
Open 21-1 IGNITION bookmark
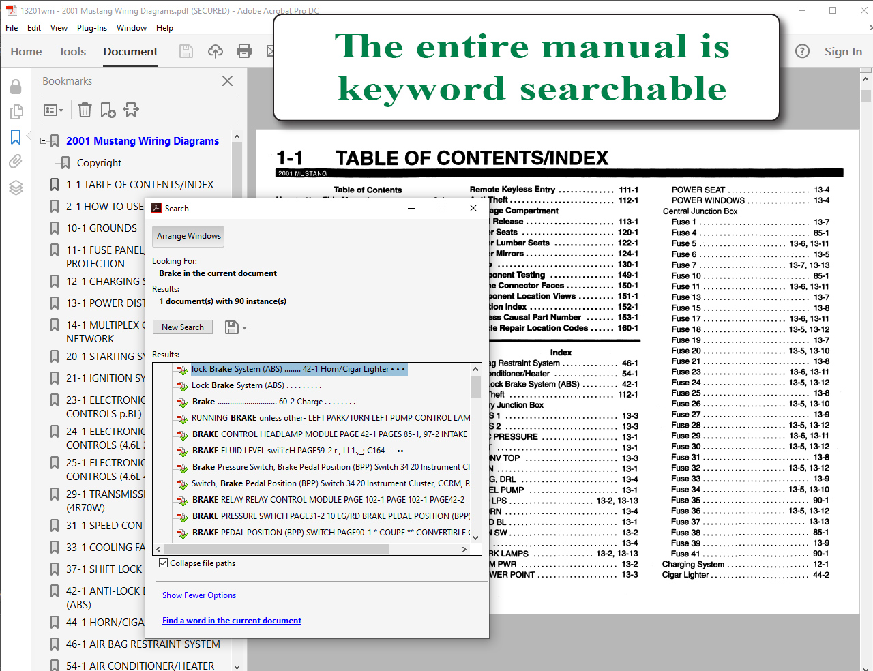click(106, 378)
